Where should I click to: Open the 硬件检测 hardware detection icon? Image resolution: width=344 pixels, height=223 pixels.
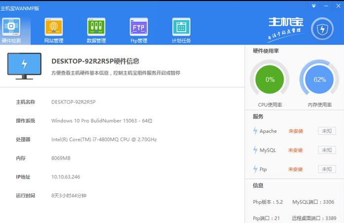tap(11, 27)
